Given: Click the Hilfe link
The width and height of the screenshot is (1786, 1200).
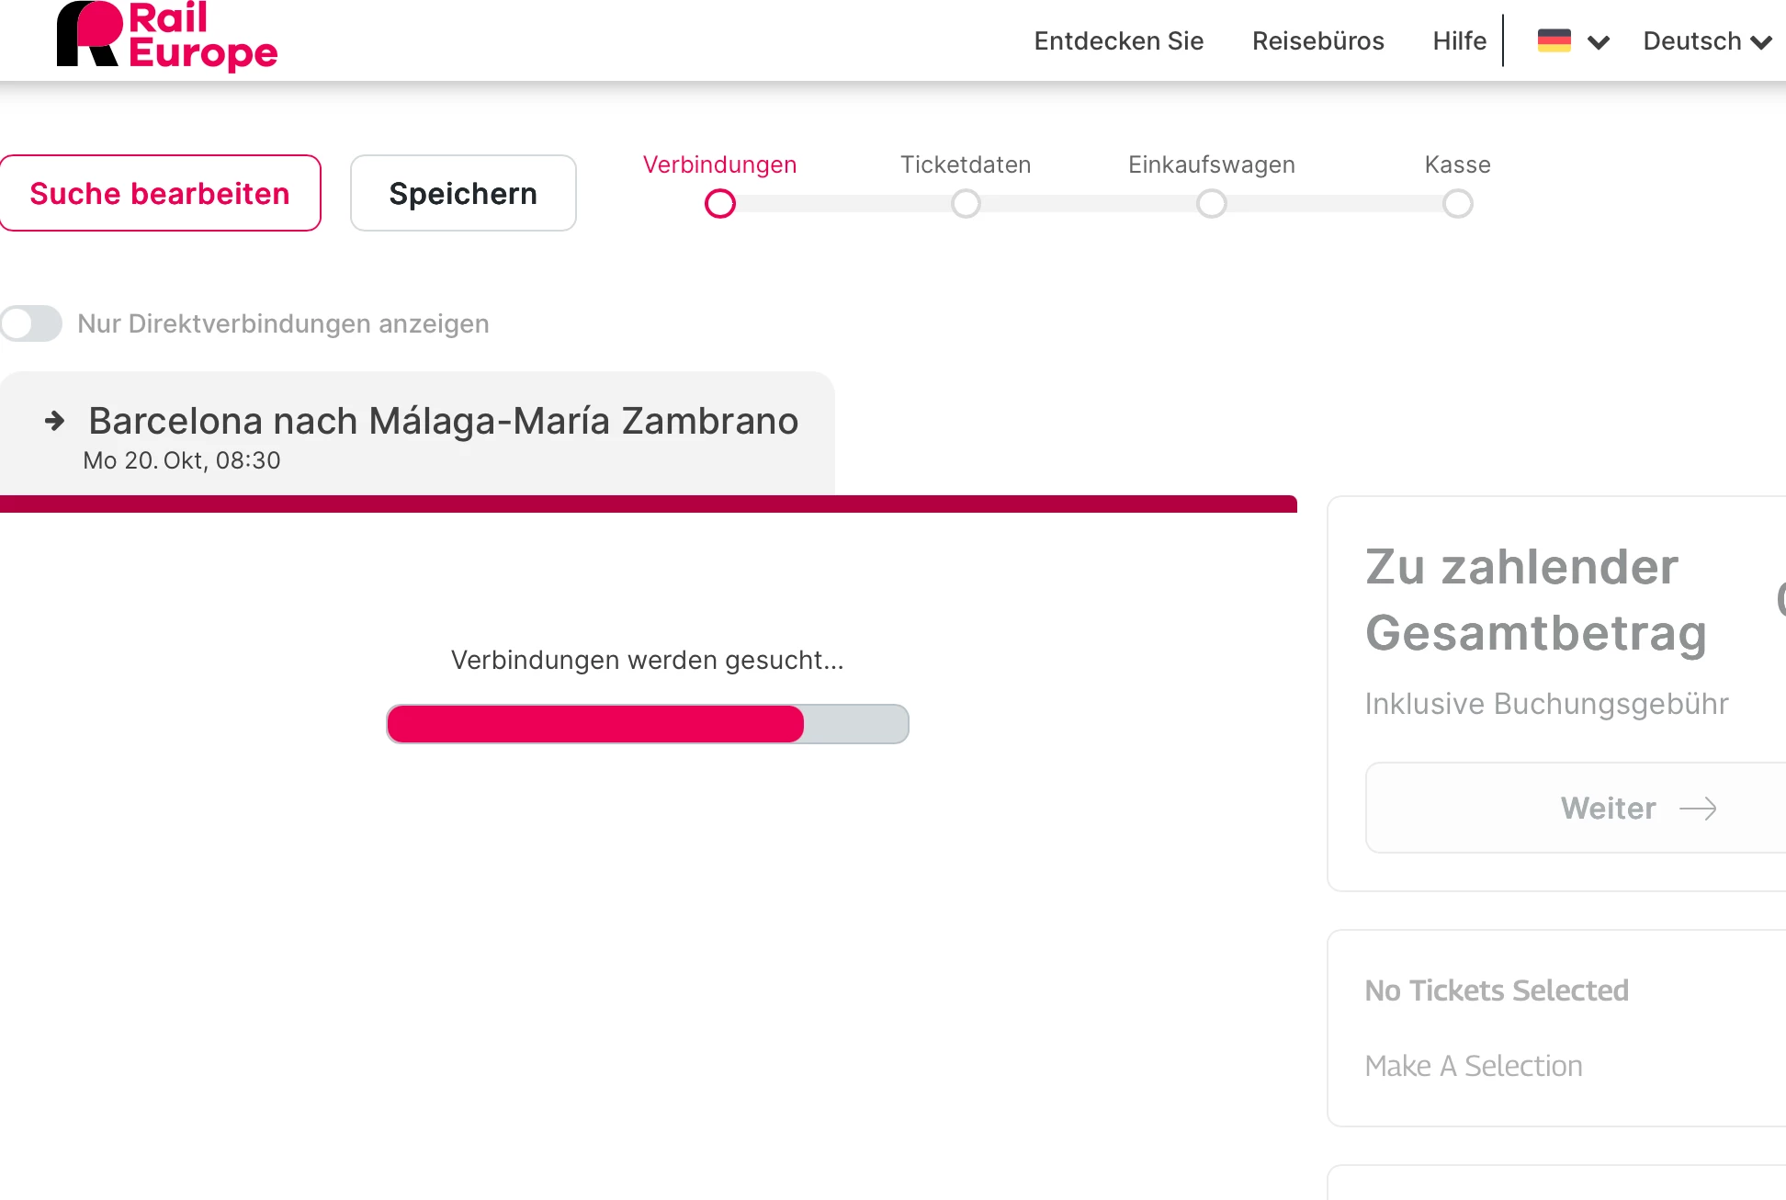Looking at the screenshot, I should 1459,41.
